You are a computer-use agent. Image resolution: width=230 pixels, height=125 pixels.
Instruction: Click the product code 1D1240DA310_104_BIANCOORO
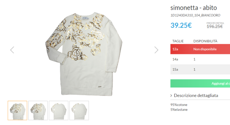tap(195, 15)
